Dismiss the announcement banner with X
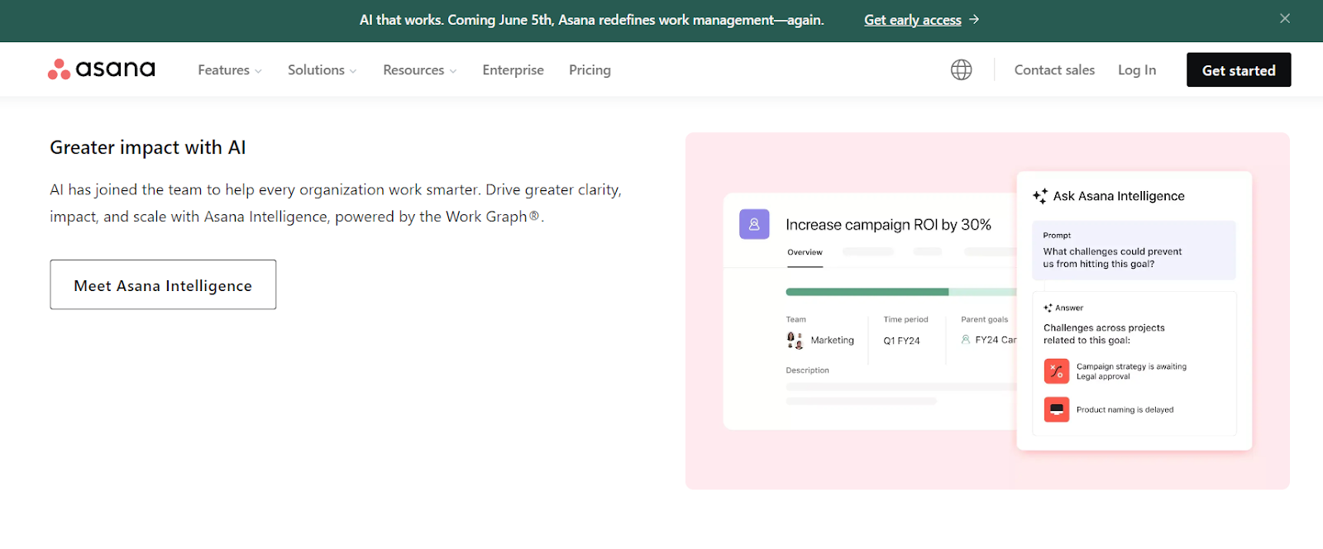1323x549 pixels. (x=1285, y=18)
